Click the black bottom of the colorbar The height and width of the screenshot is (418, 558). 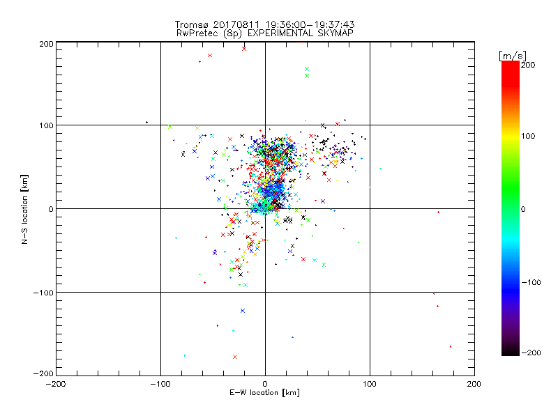511,350
